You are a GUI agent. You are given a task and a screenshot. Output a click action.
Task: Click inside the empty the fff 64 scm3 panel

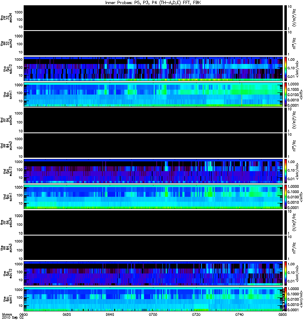click(x=153, y=248)
